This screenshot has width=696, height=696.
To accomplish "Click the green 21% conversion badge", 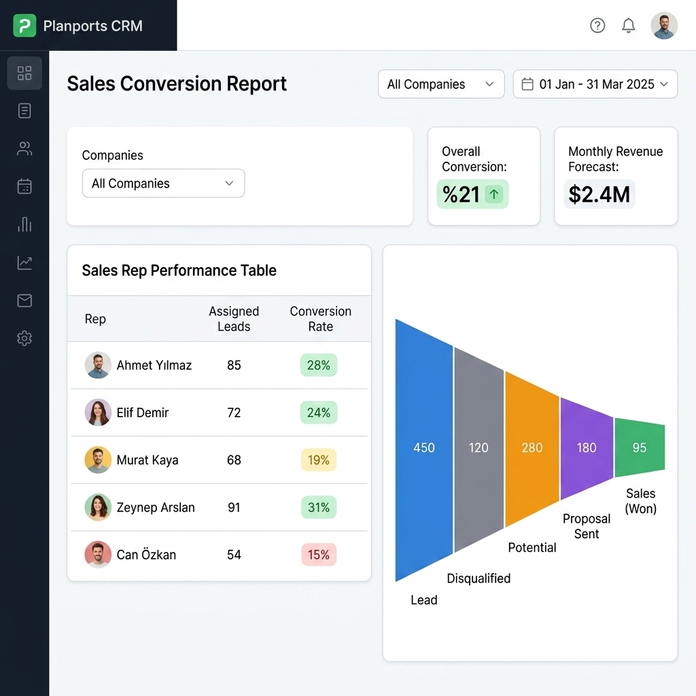I will pos(472,194).
